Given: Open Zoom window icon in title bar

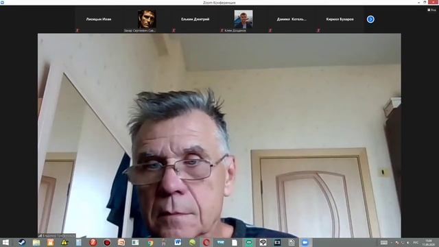Looking at the screenshot, I should (x=2, y=3).
